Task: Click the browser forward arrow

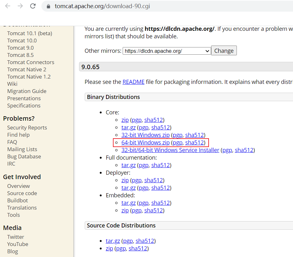Action: point(20,6)
